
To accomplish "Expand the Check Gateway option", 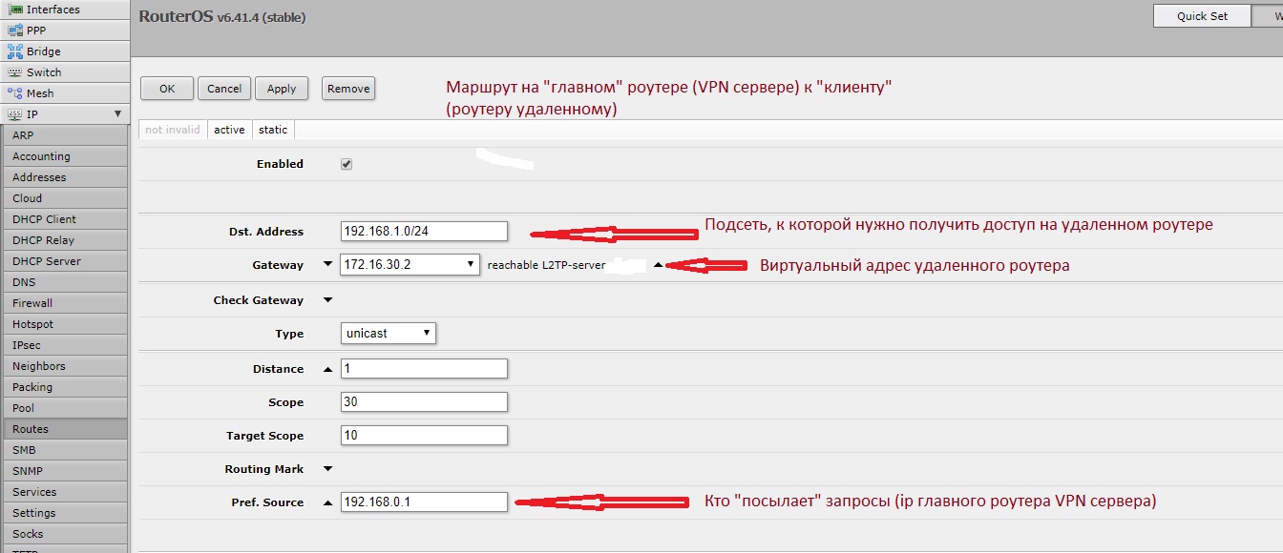I will (328, 300).
